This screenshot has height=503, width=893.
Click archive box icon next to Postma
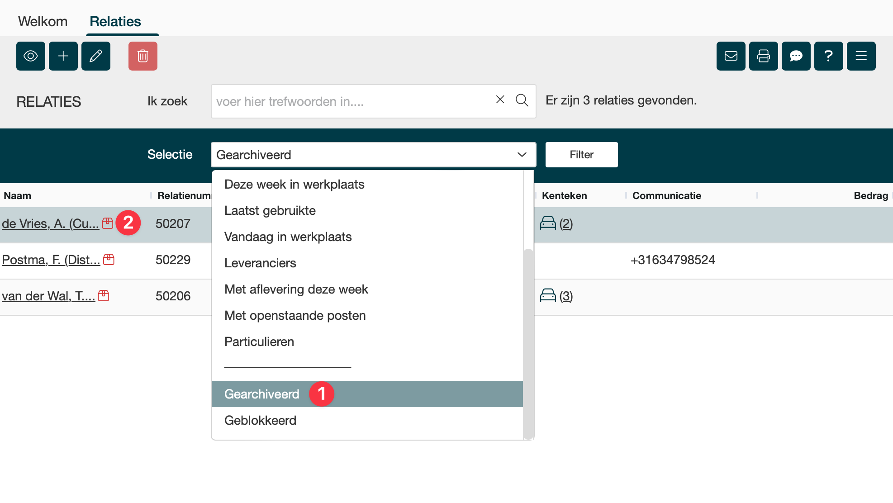pos(109,260)
